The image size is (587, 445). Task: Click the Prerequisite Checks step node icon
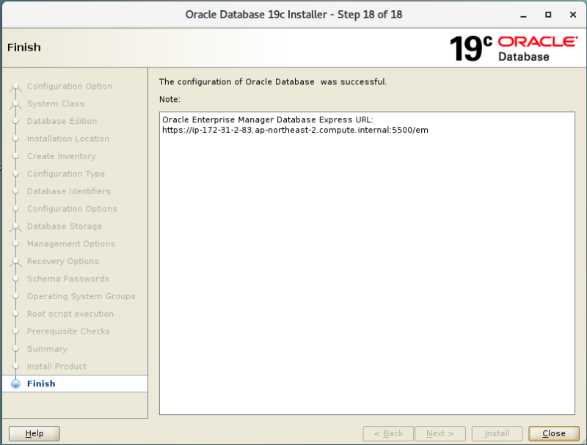tap(16, 331)
